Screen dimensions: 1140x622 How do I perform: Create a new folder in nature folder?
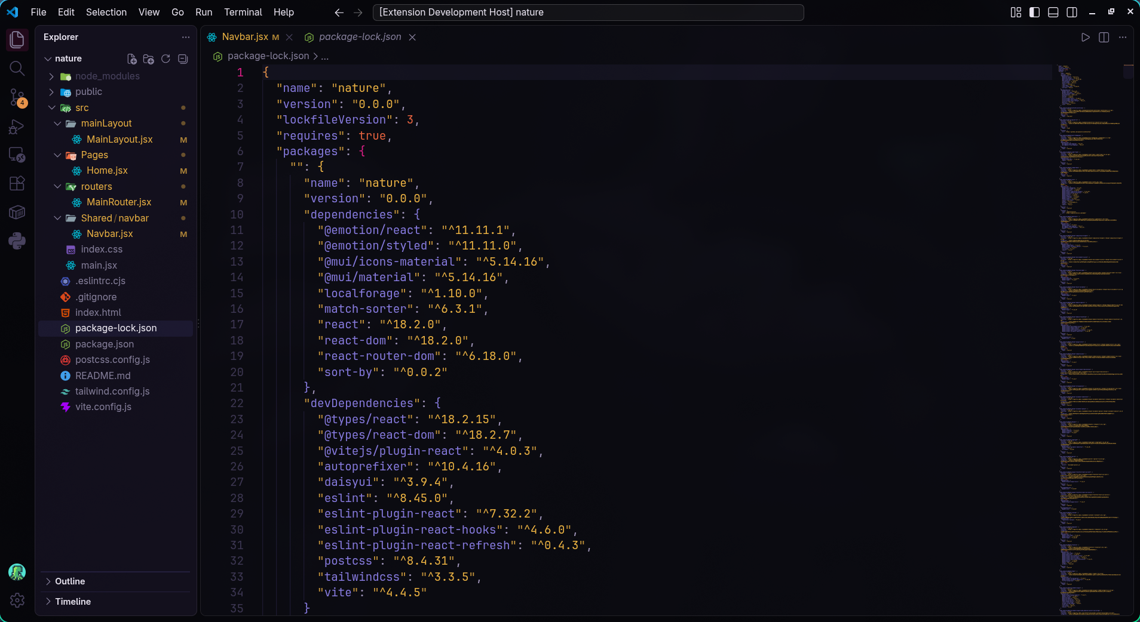149,59
